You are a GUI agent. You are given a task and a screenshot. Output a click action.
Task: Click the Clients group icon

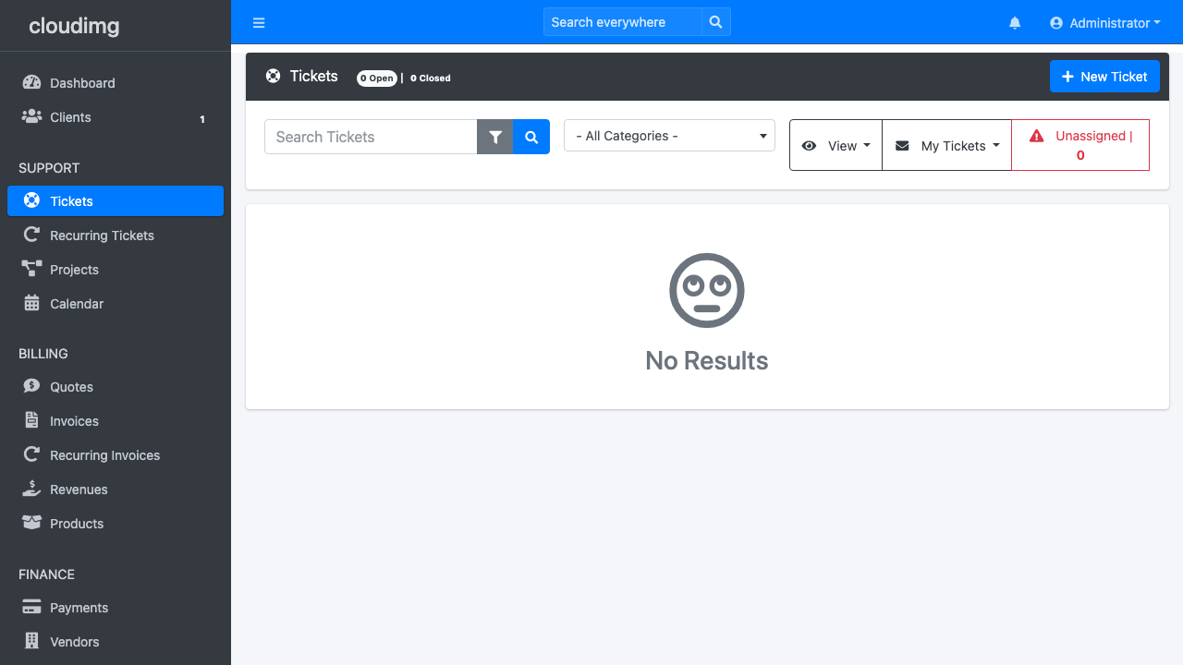pyautogui.click(x=31, y=116)
